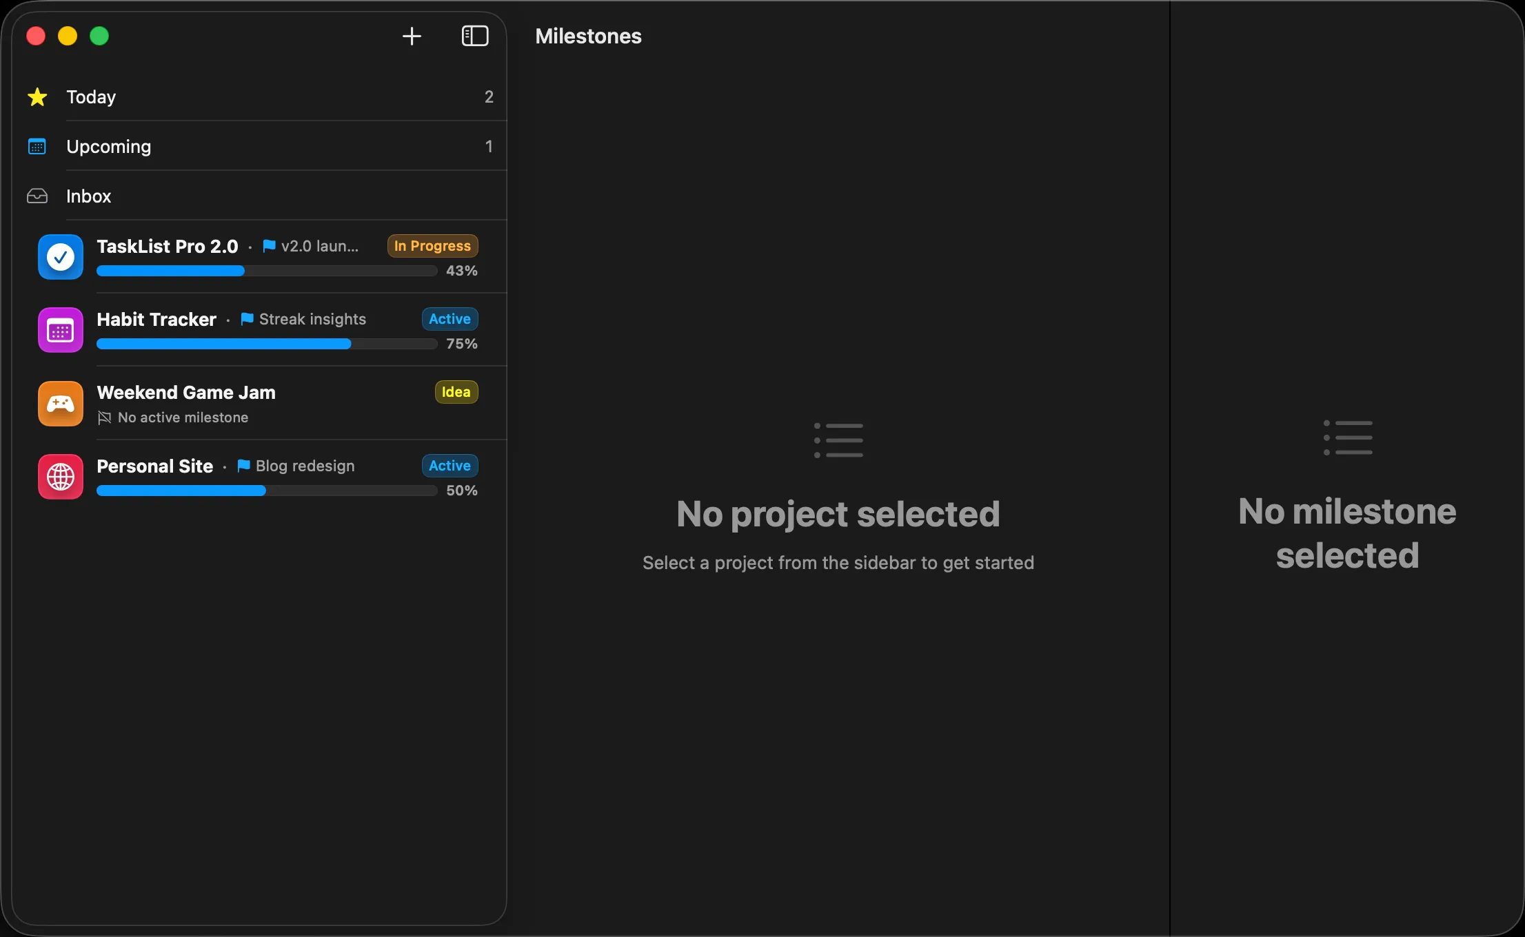The image size is (1525, 937).
Task: Click the '50%' percentage label
Action: 462,491
